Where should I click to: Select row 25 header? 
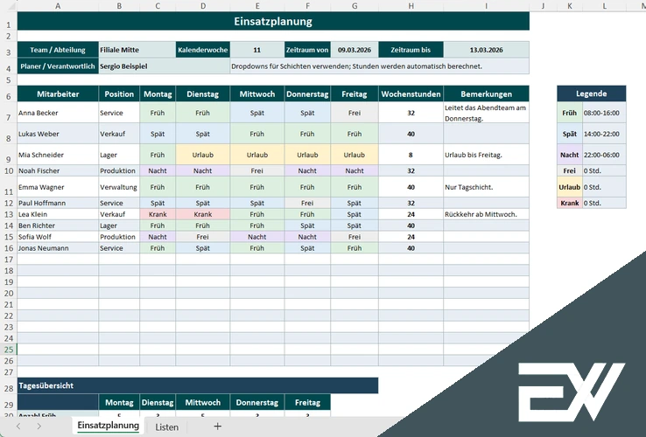click(x=9, y=350)
